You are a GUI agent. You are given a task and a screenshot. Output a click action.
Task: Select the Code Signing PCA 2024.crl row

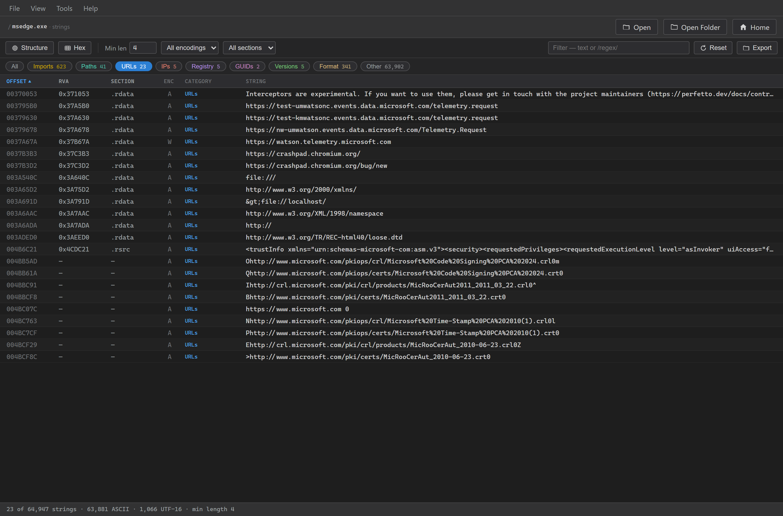click(x=391, y=261)
